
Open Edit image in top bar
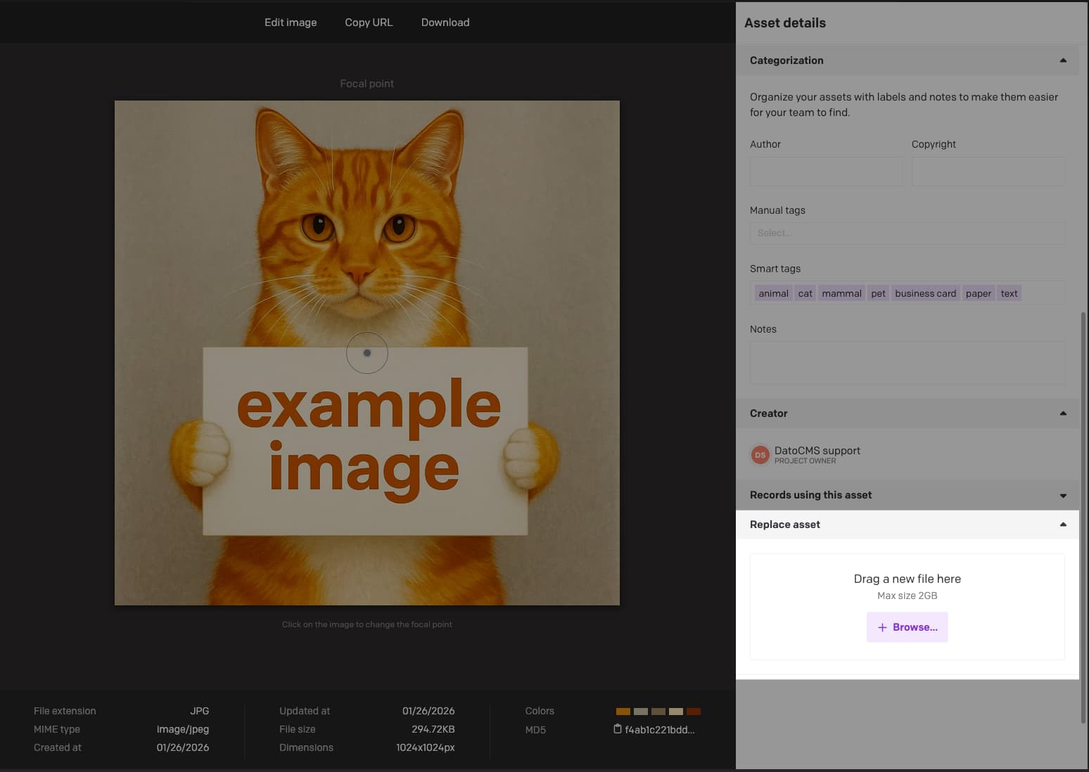coord(291,22)
